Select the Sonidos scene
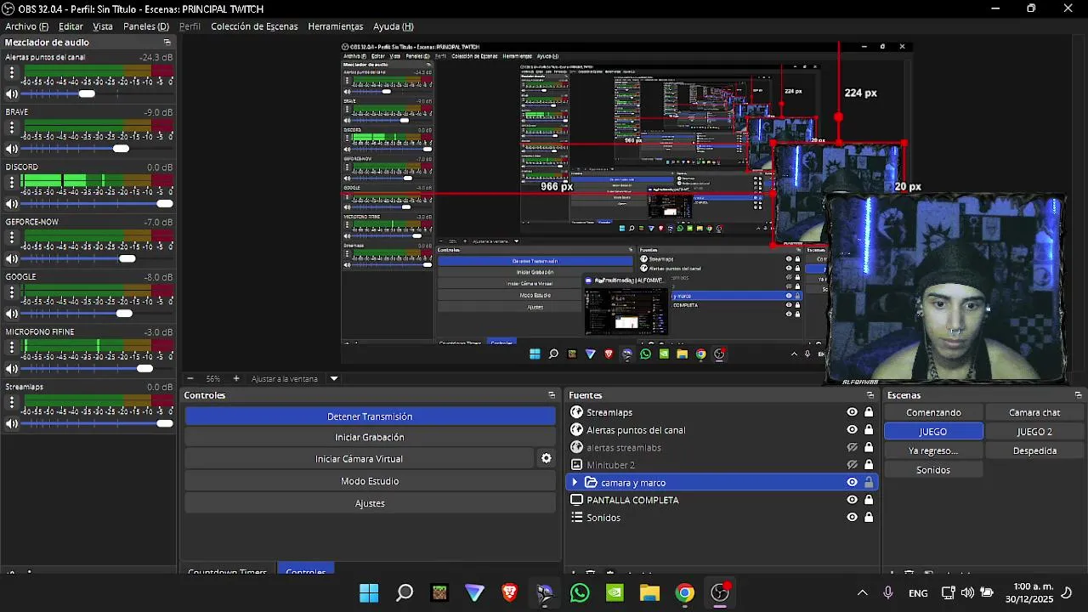The image size is (1088, 612). 933,470
